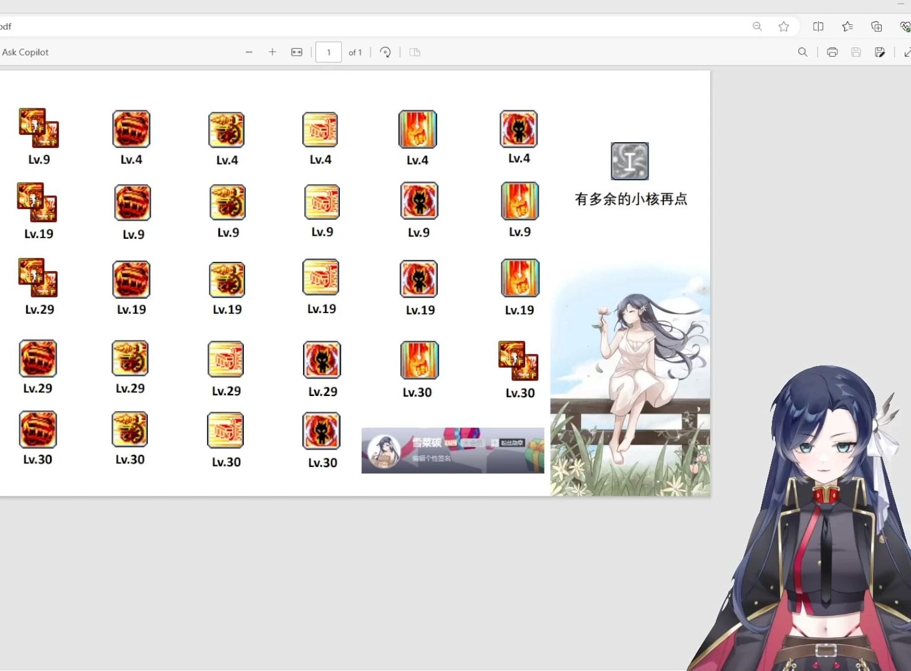This screenshot has height=671, width=911.
Task: Click the overlapping double skill icon above Lv.29
Action: tap(38, 278)
